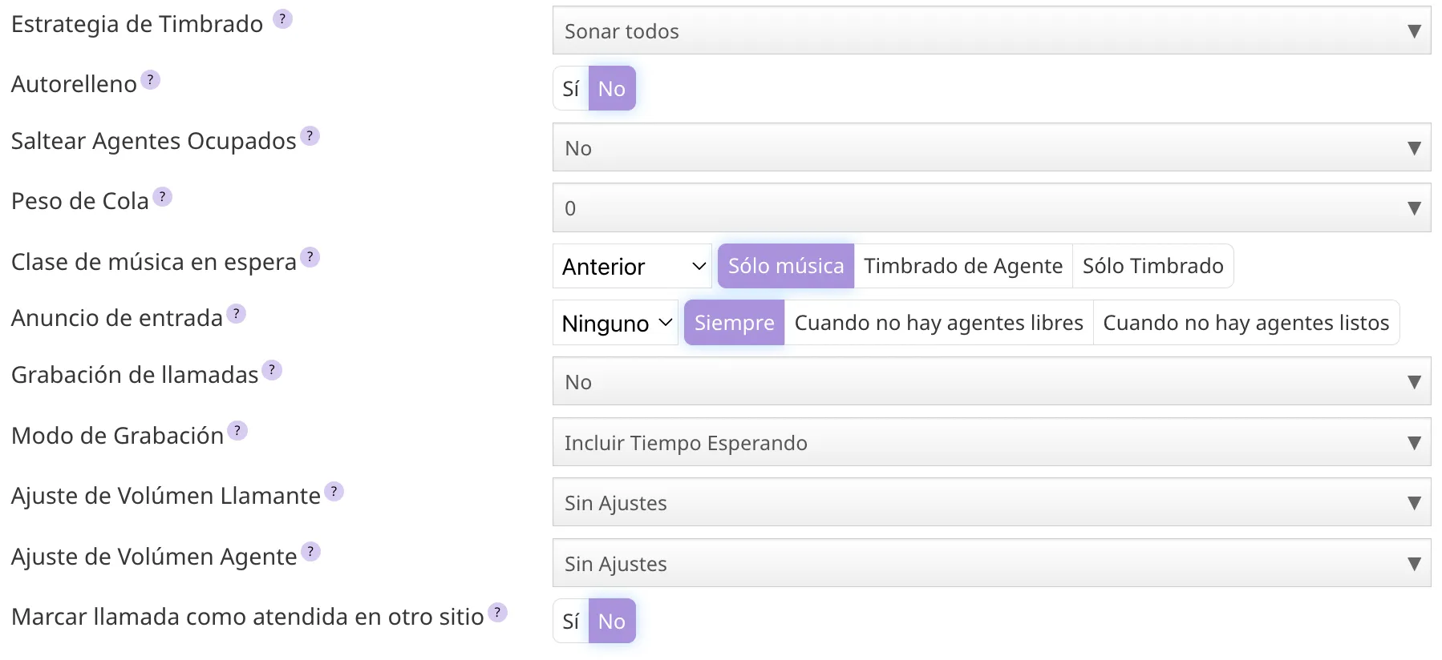
Task: Select Timbrado de Agente option
Action: pos(962,266)
